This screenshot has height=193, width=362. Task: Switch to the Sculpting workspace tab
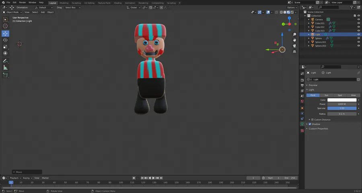(x=76, y=3)
